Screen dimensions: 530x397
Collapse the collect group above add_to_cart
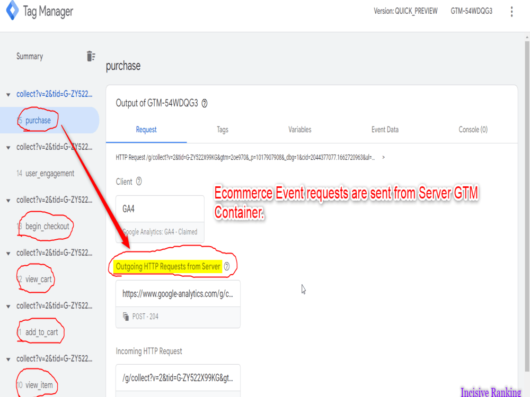(8, 306)
